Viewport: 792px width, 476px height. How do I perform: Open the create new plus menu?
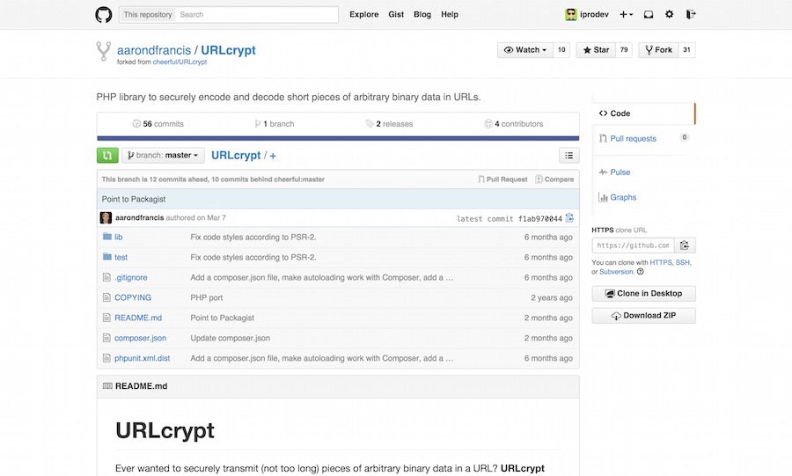click(x=626, y=15)
